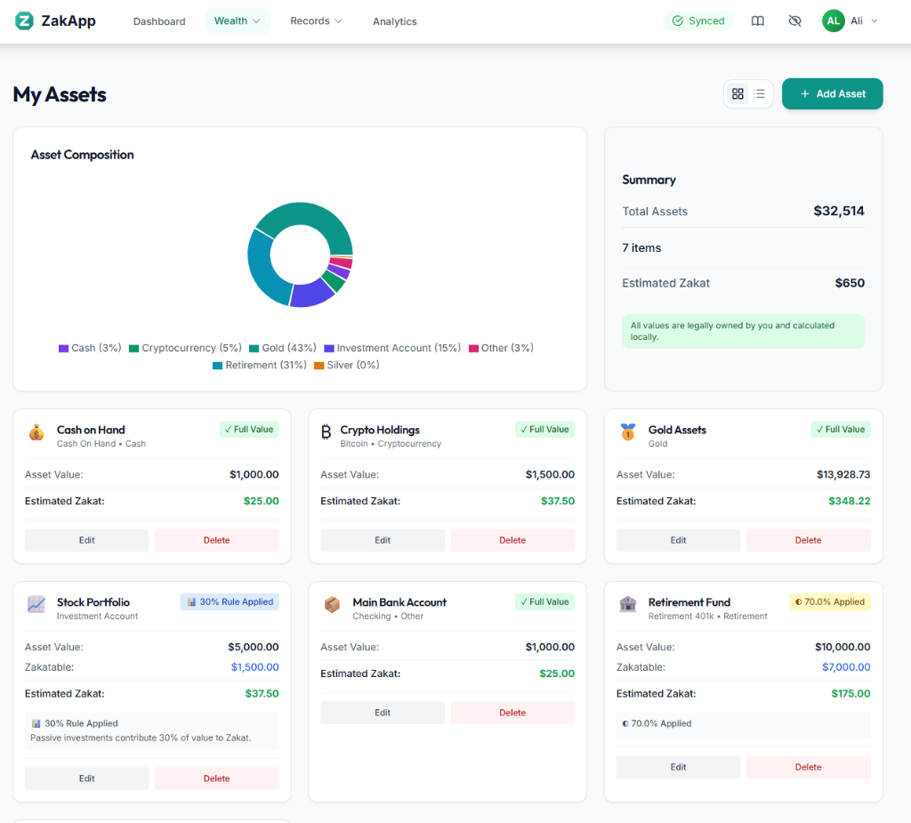
Task: Switch to grid view layout
Action: (738, 93)
